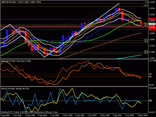This screenshot has width=156, height=117.
Task: Click the 1 Jan 2007 date label
Action: coord(92,115)
